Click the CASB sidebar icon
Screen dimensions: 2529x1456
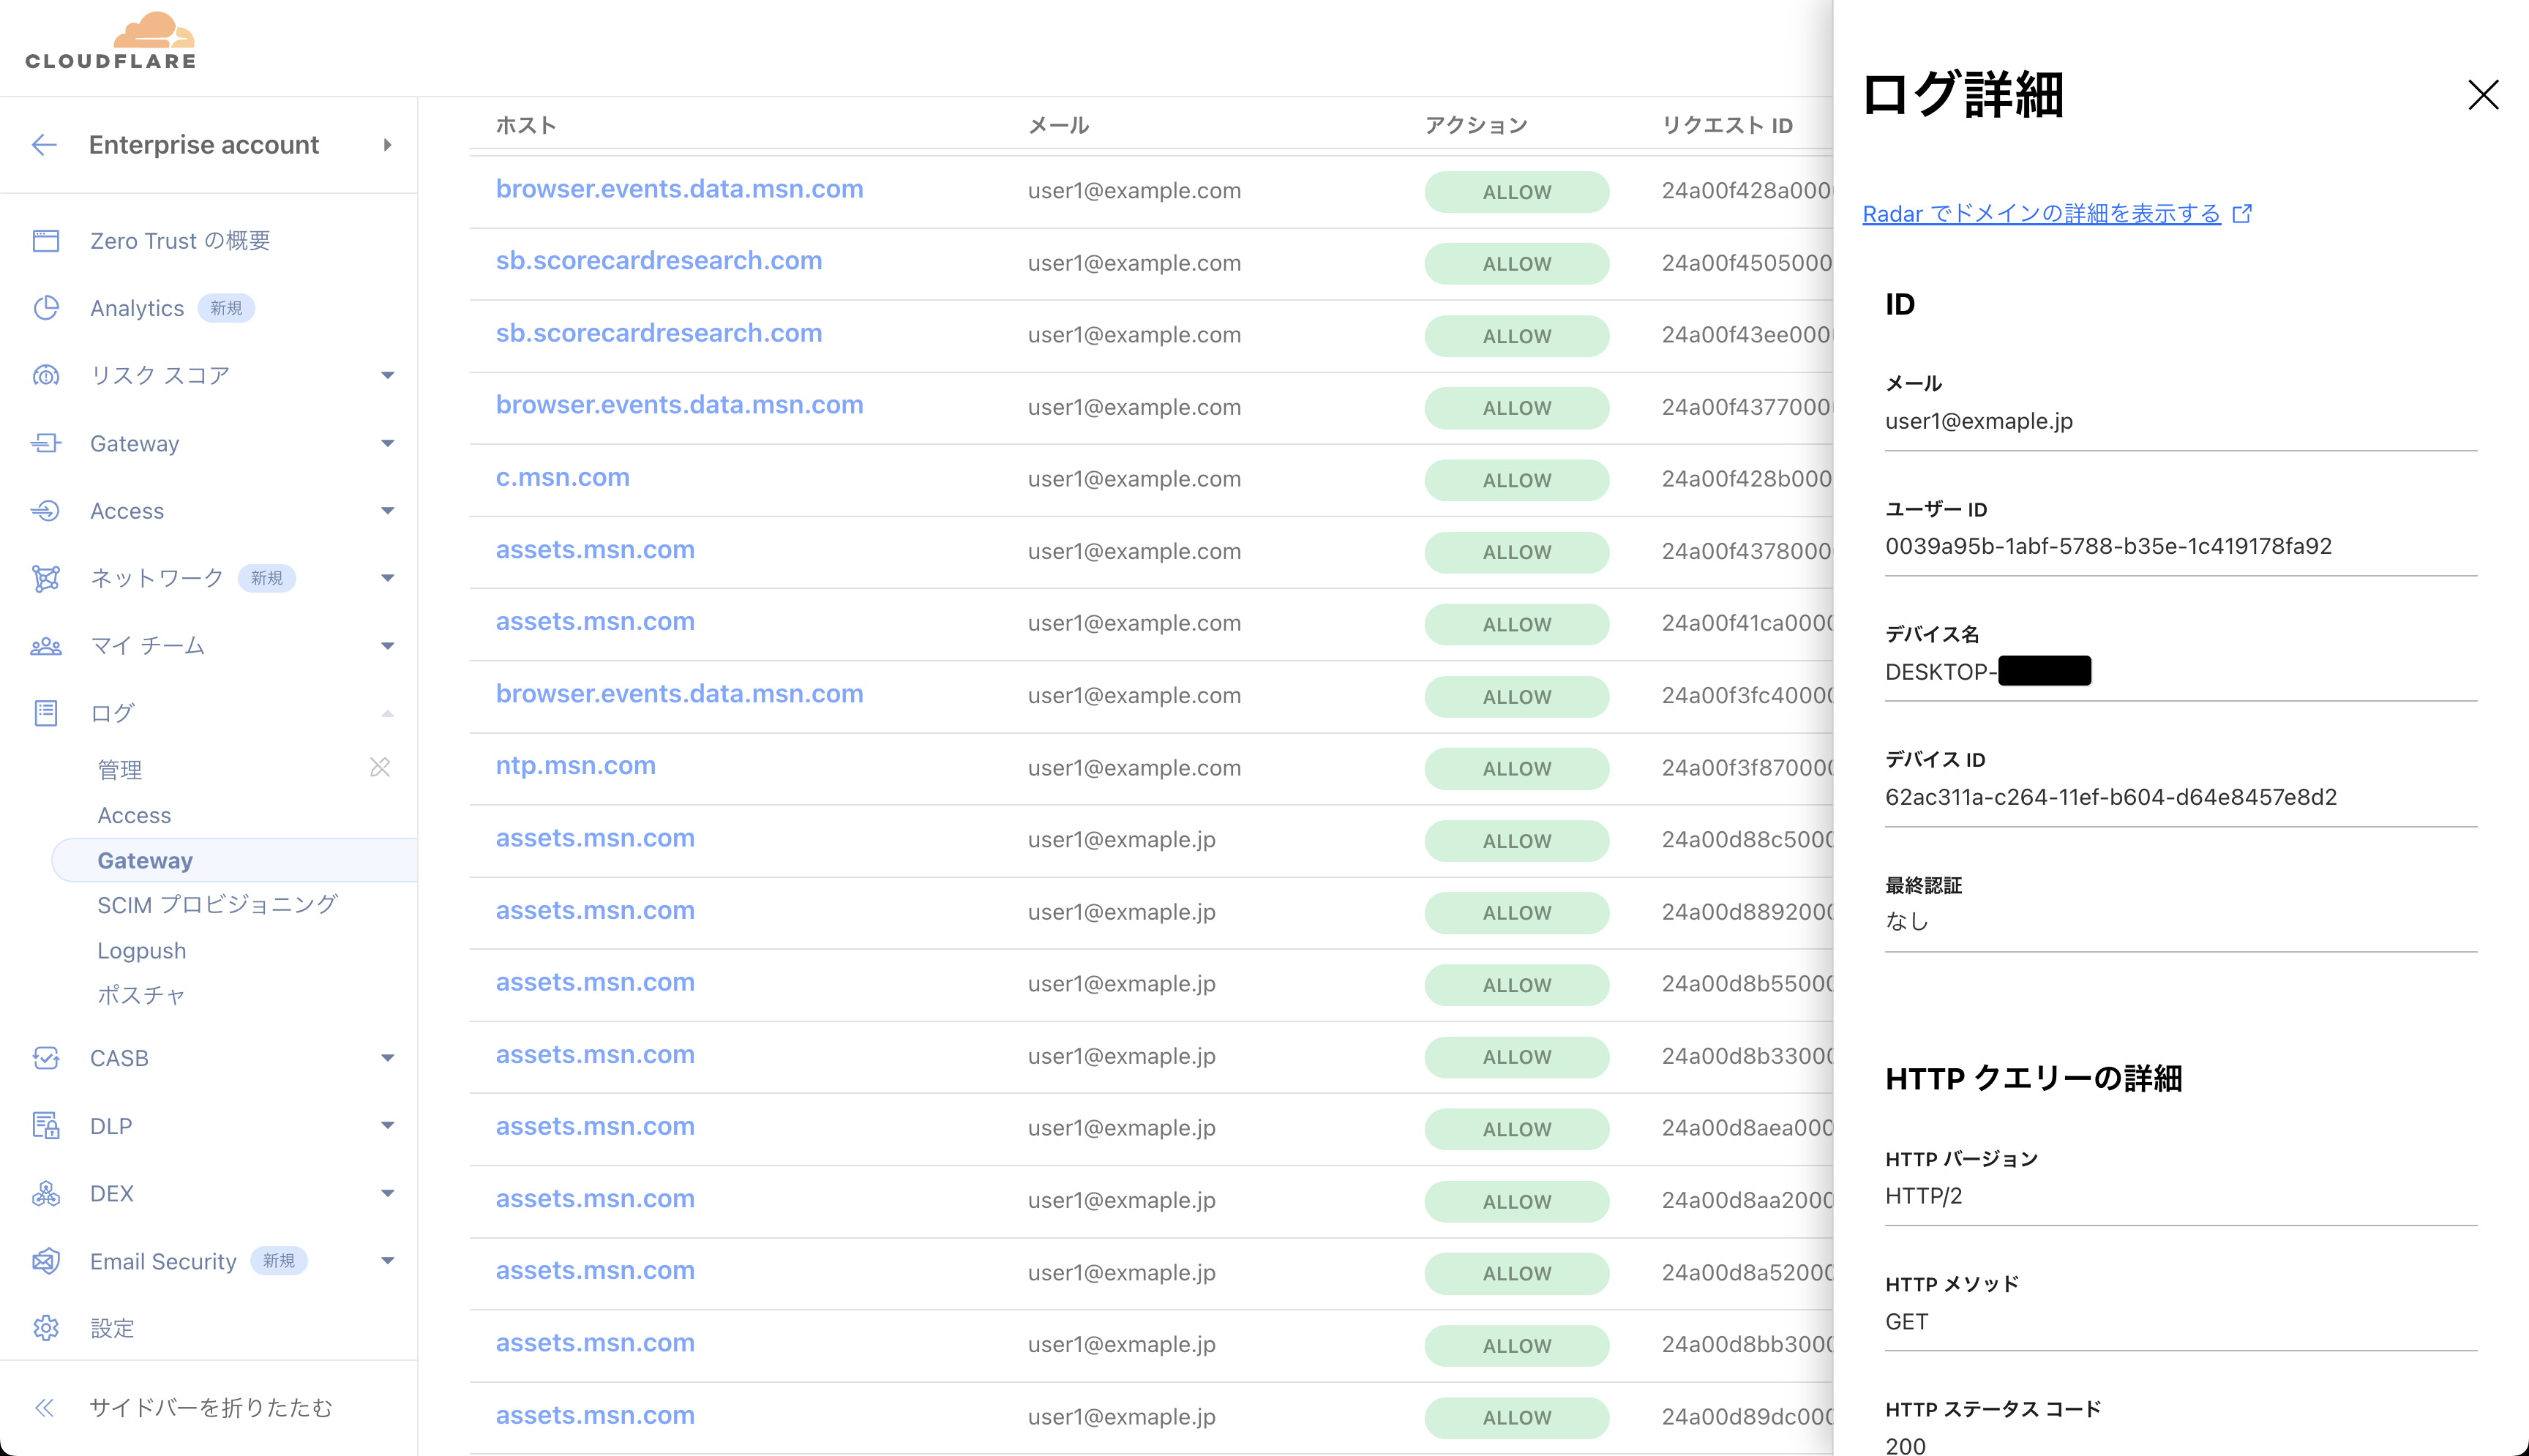46,1058
